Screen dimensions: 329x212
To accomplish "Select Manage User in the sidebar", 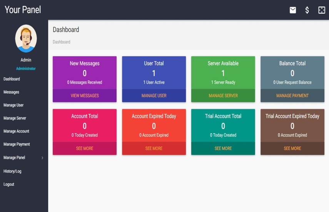I will click(13, 105).
